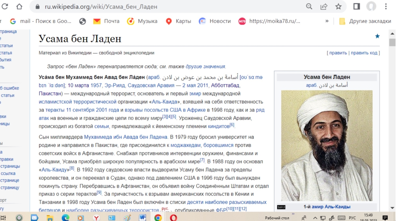The width and height of the screenshot is (401, 221).
Task: Open the Другие закладки folder
Action: (365, 21)
